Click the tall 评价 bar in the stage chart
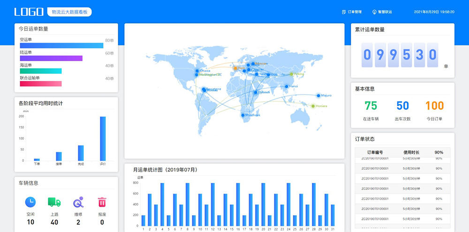This screenshot has height=232, width=469. click(103, 138)
